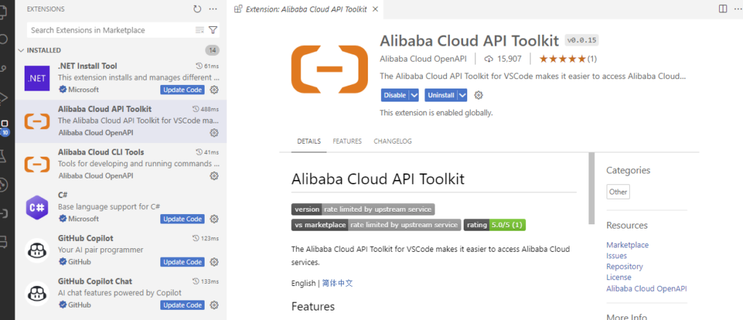Click the version rate limited badge

pyautogui.click(x=363, y=209)
